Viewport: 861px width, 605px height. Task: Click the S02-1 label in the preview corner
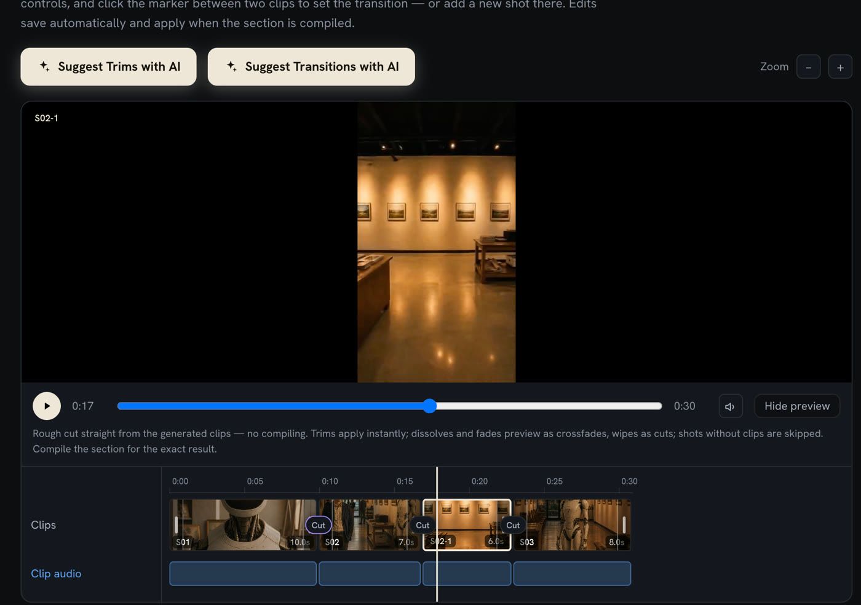(46, 118)
